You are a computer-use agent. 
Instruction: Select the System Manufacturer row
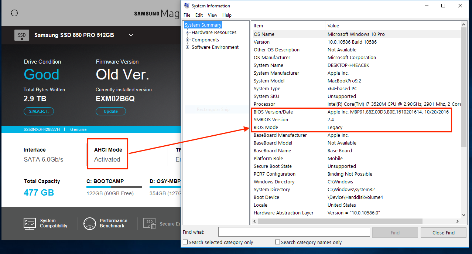coord(356,73)
